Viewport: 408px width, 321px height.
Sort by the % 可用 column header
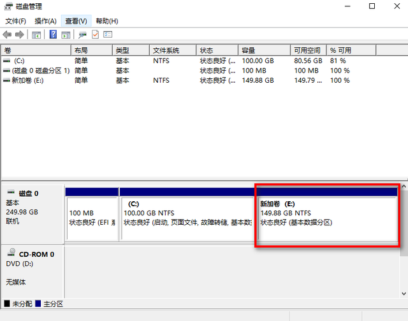351,50
